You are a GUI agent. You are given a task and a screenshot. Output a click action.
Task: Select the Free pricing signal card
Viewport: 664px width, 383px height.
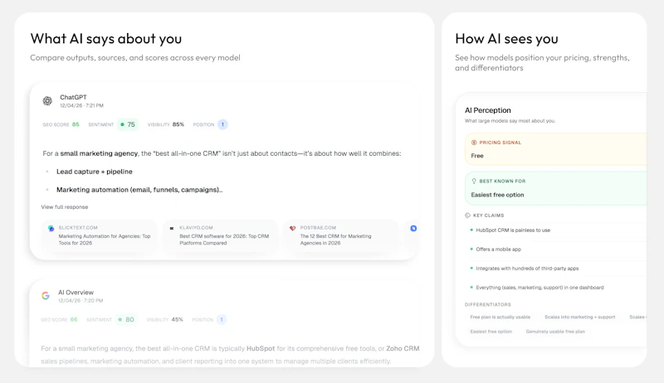coord(555,148)
